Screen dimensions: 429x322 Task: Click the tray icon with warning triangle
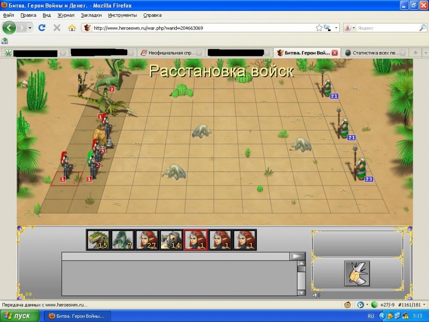tap(405, 316)
